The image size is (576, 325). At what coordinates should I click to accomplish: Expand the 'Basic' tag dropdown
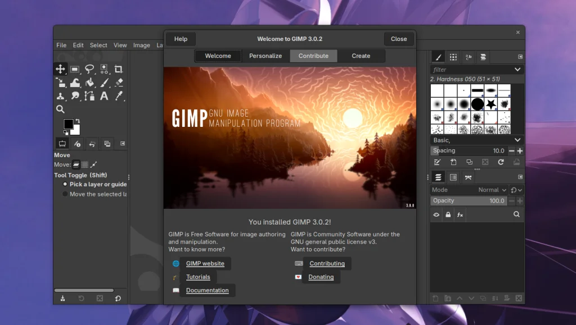(517, 140)
